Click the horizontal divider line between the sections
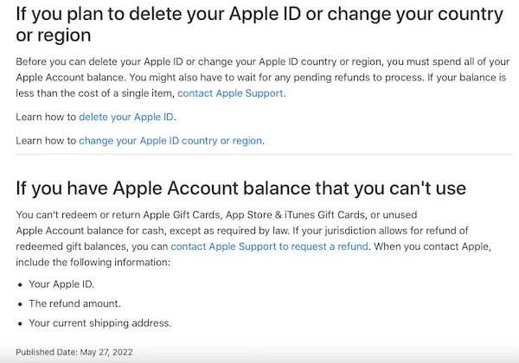Image resolution: width=519 pixels, height=363 pixels. point(258,155)
